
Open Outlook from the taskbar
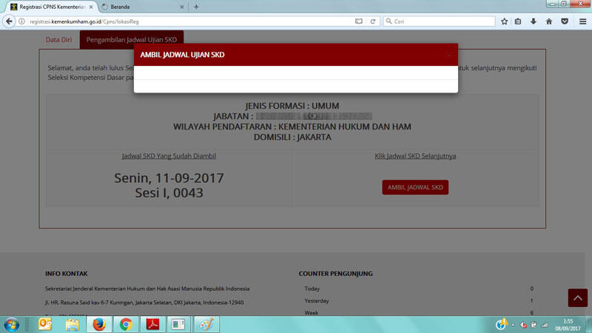coord(45,324)
